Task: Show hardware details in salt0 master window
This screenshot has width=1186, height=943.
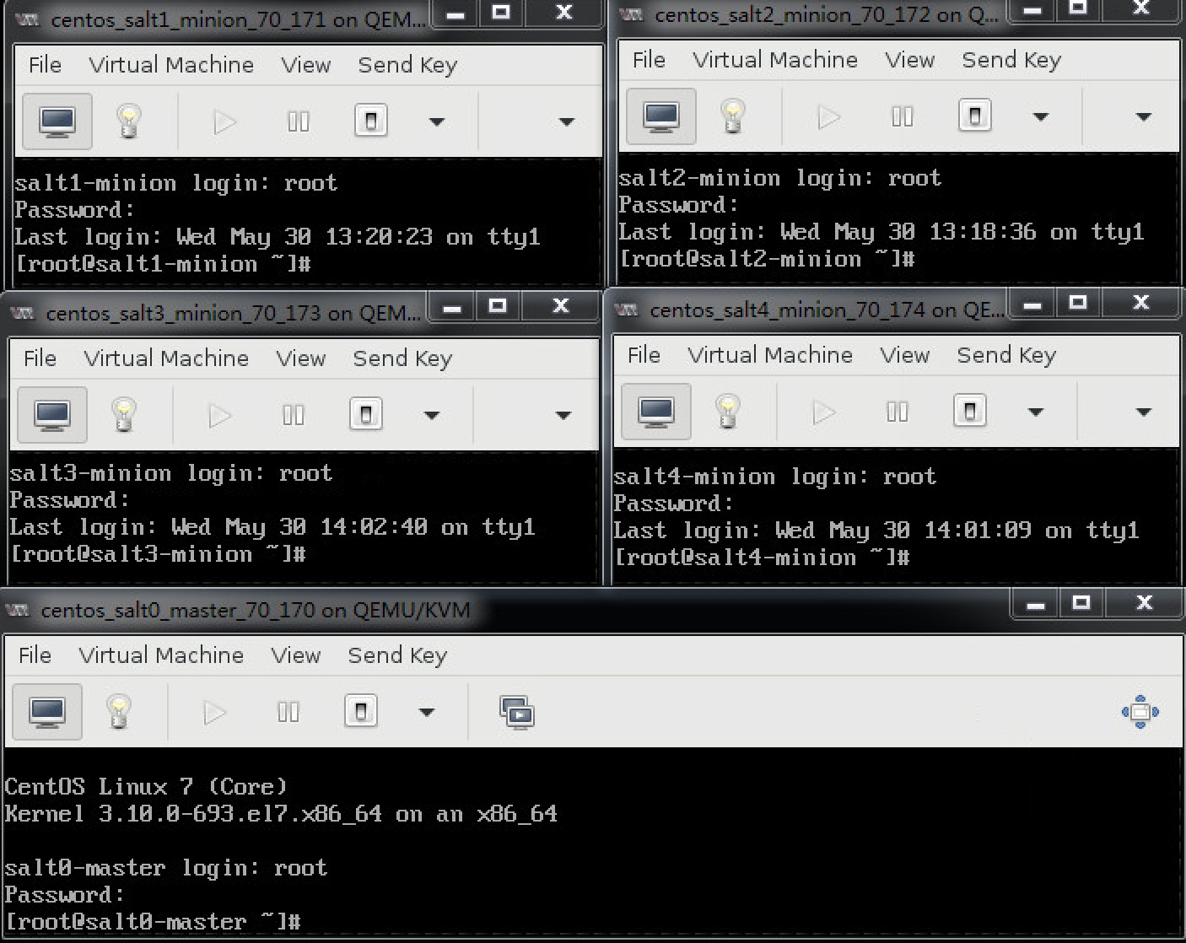Action: 118,712
